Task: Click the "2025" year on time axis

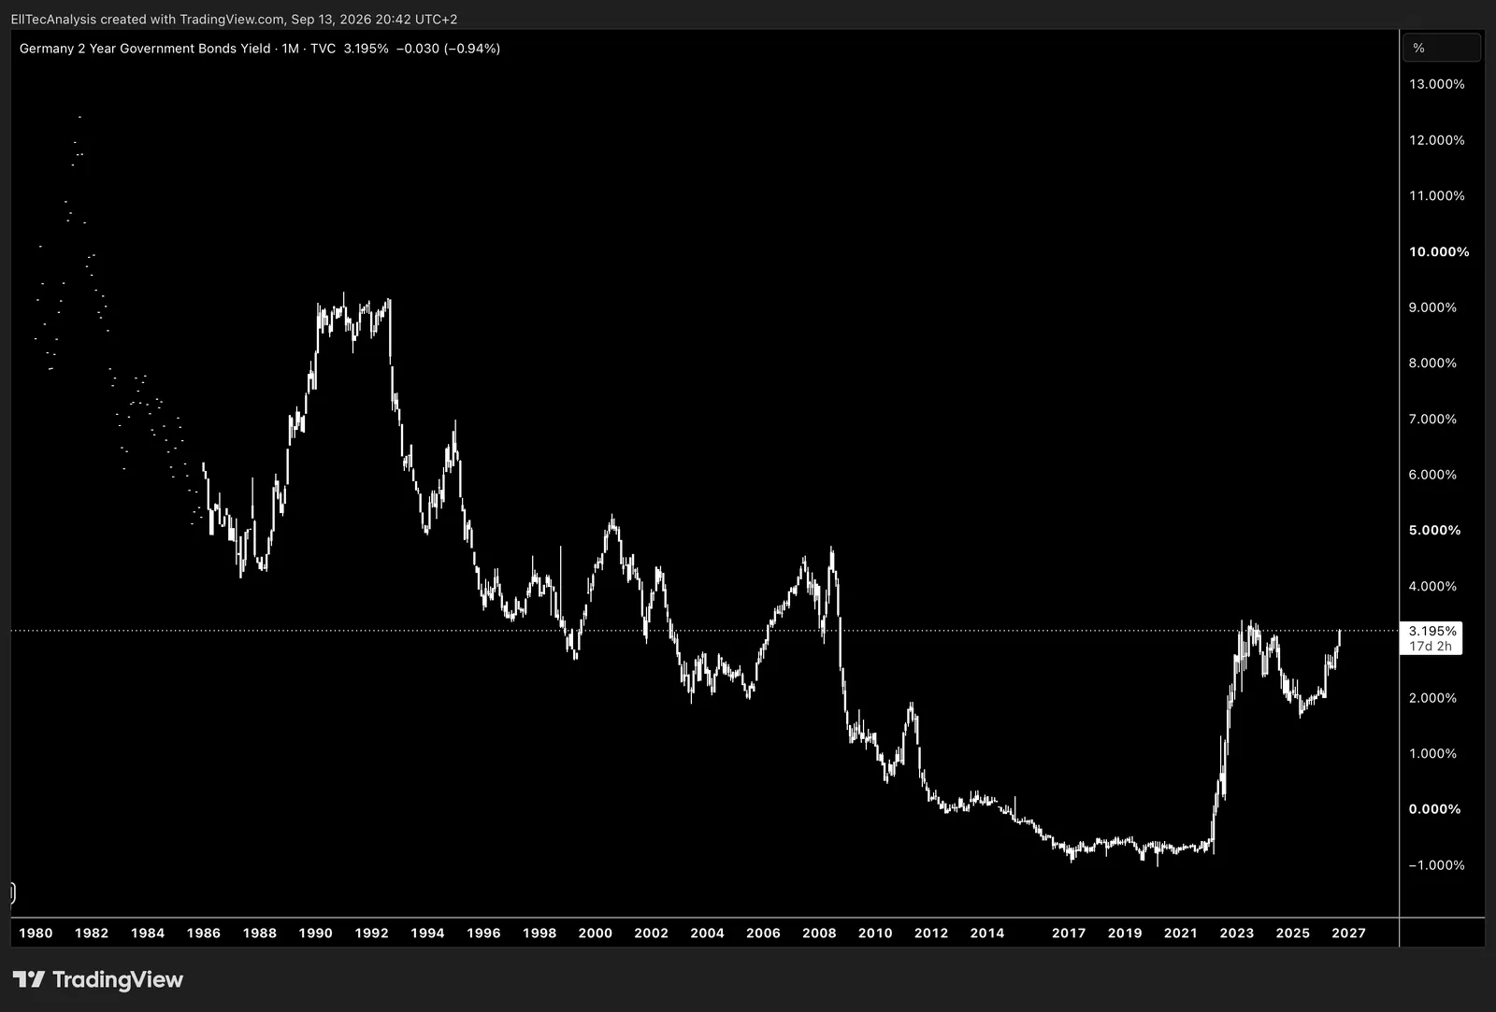Action: [1293, 933]
